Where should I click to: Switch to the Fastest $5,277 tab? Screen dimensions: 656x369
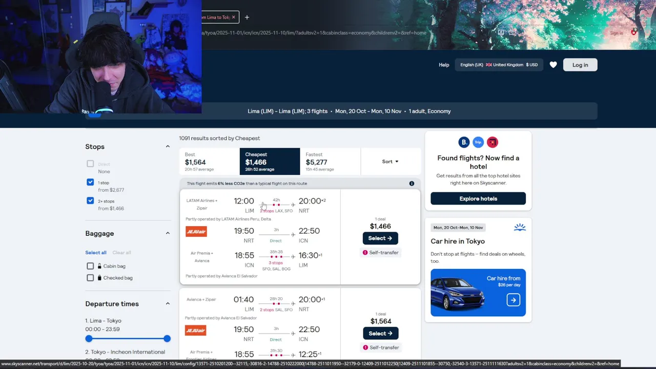(x=330, y=161)
